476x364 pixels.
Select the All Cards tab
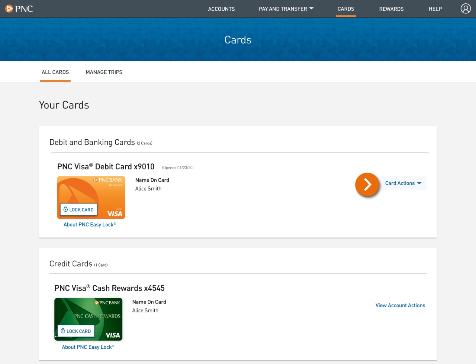[x=55, y=72]
